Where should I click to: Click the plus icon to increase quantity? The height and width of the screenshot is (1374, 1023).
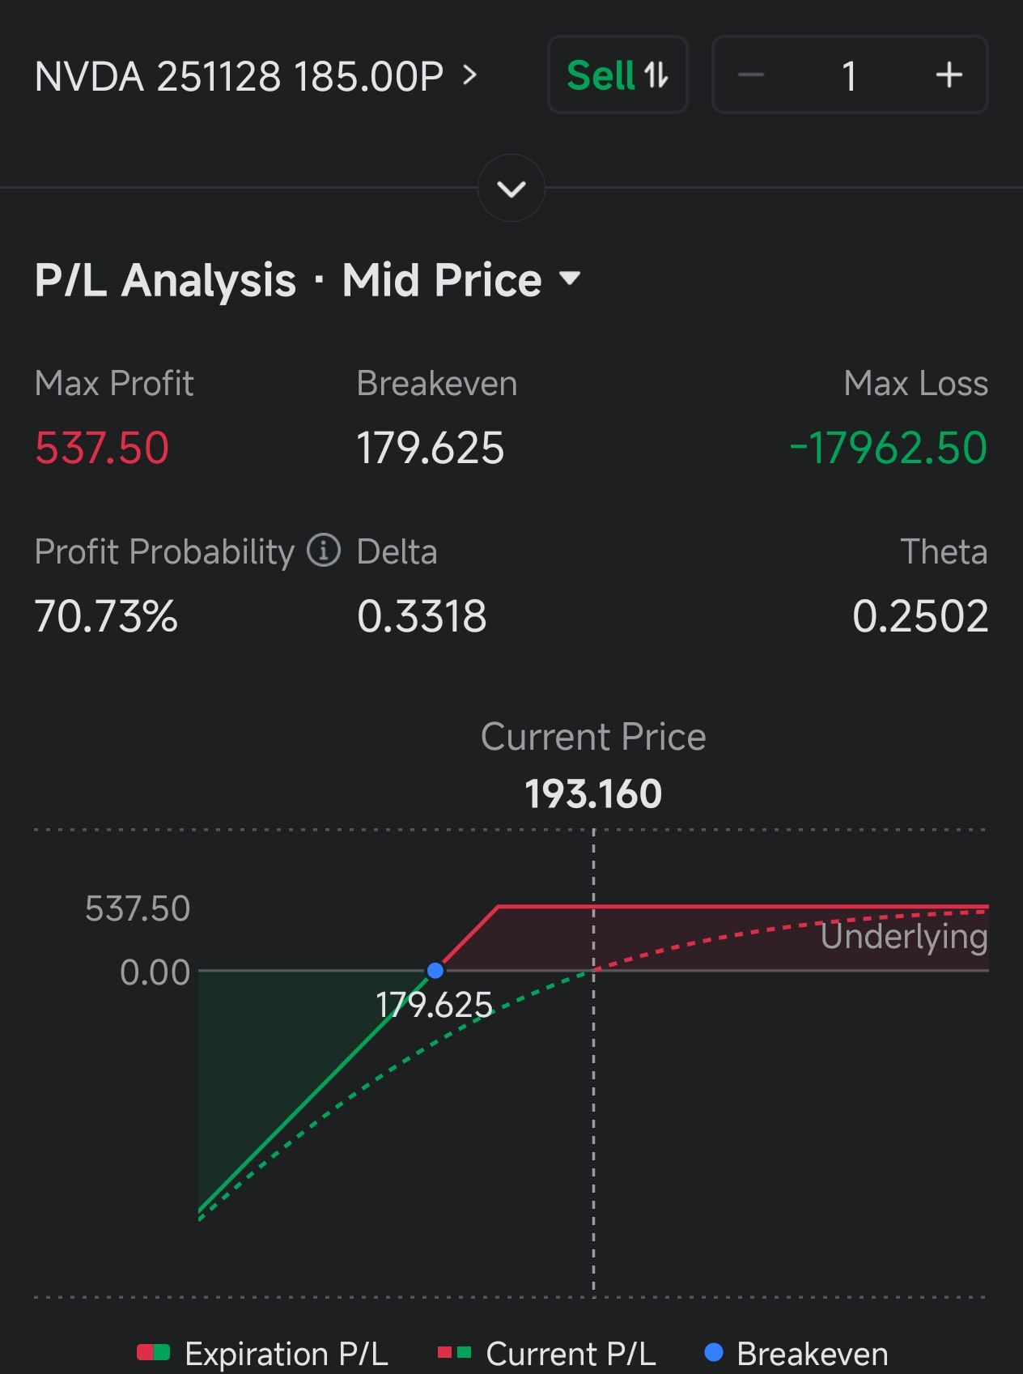[x=949, y=76]
